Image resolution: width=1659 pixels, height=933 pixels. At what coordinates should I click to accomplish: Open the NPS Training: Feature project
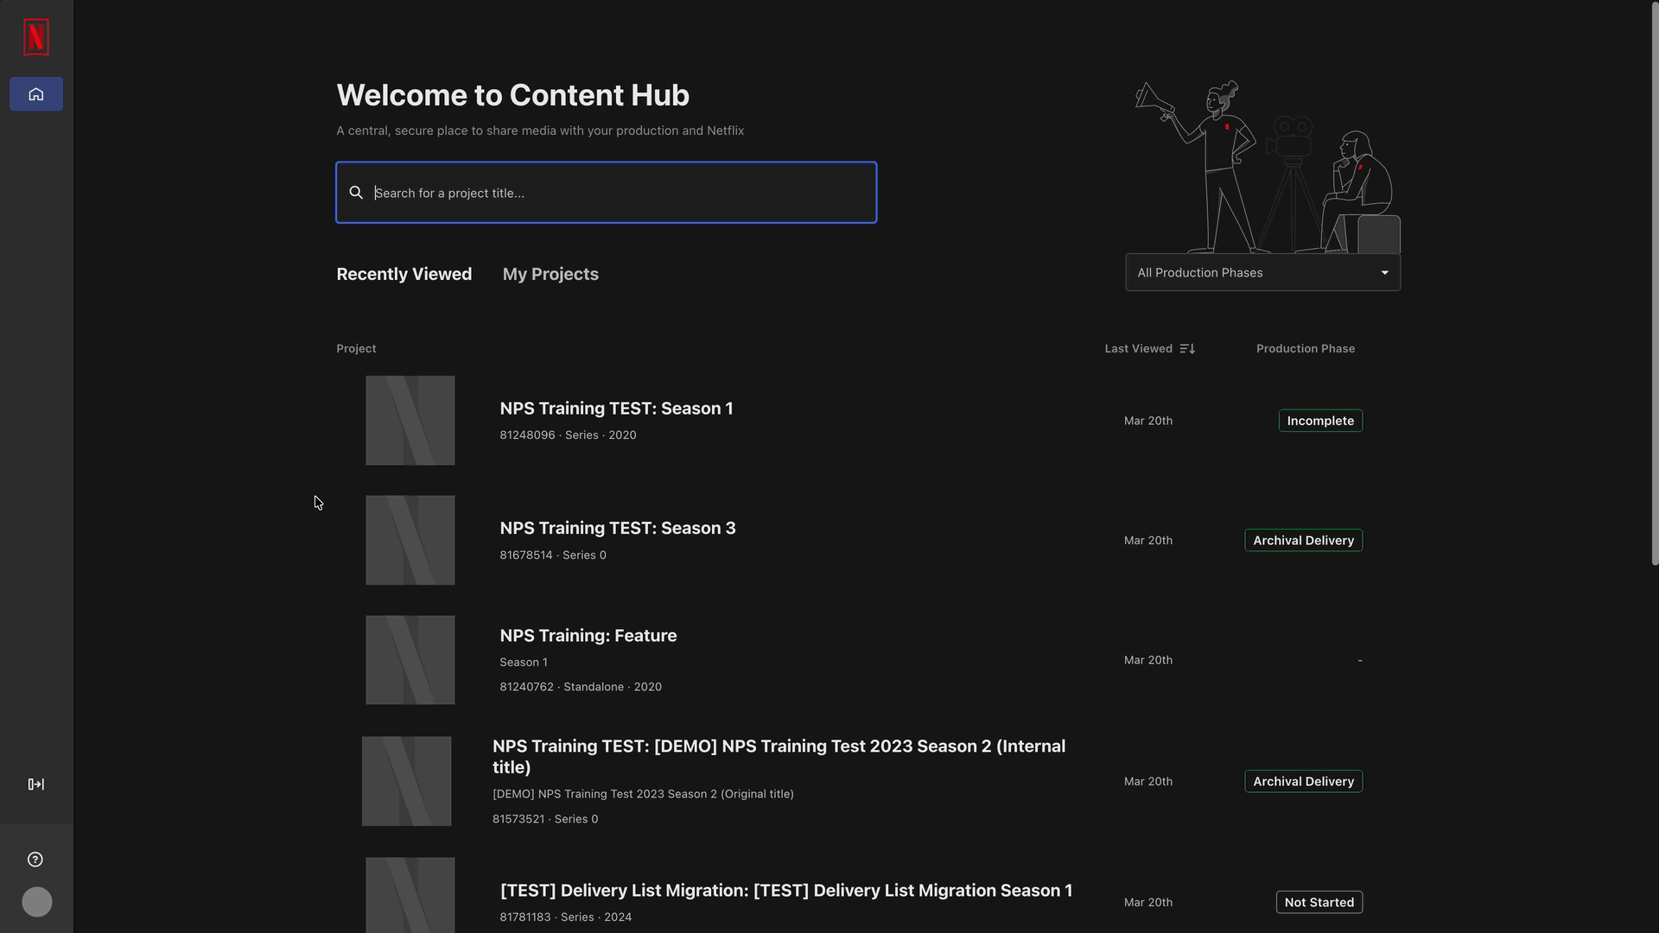(x=588, y=636)
